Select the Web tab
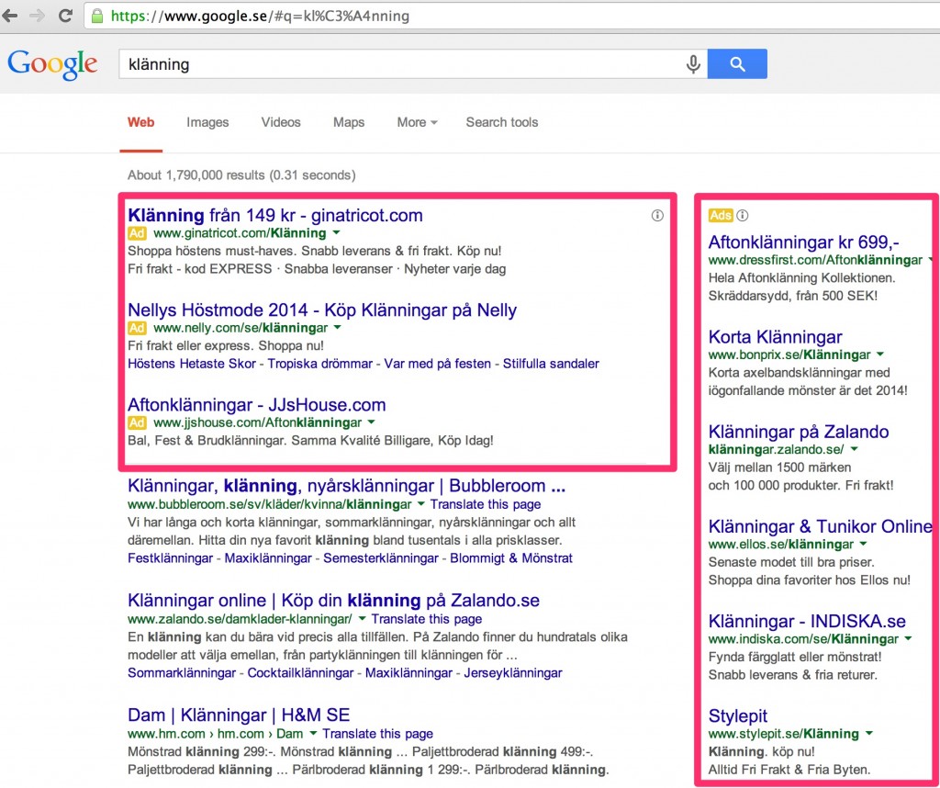 (x=140, y=122)
